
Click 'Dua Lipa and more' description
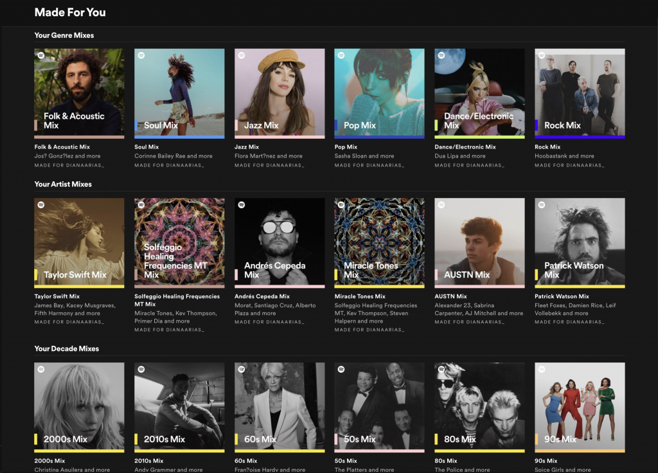460,156
